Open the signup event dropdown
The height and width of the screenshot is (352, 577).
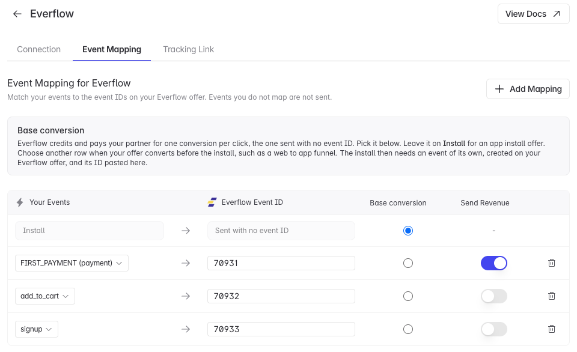pos(37,329)
